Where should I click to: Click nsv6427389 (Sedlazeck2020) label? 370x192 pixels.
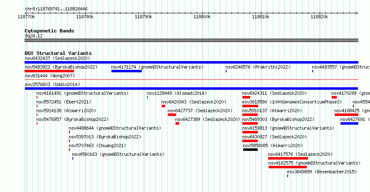pyautogui.click(x=207, y=119)
